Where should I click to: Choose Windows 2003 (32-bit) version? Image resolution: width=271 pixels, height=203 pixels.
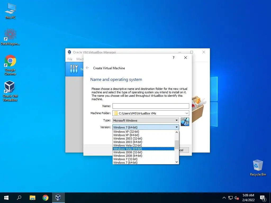coord(143,139)
